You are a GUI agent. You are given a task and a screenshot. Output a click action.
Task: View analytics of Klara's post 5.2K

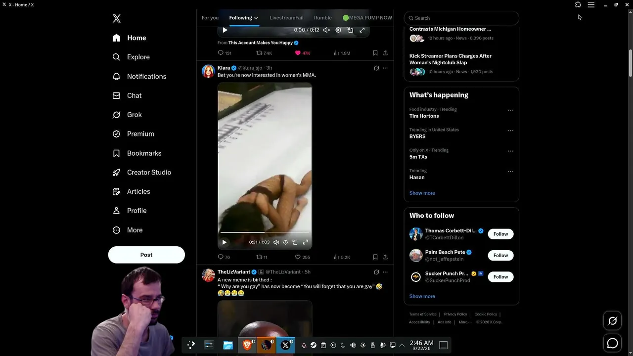342,257
